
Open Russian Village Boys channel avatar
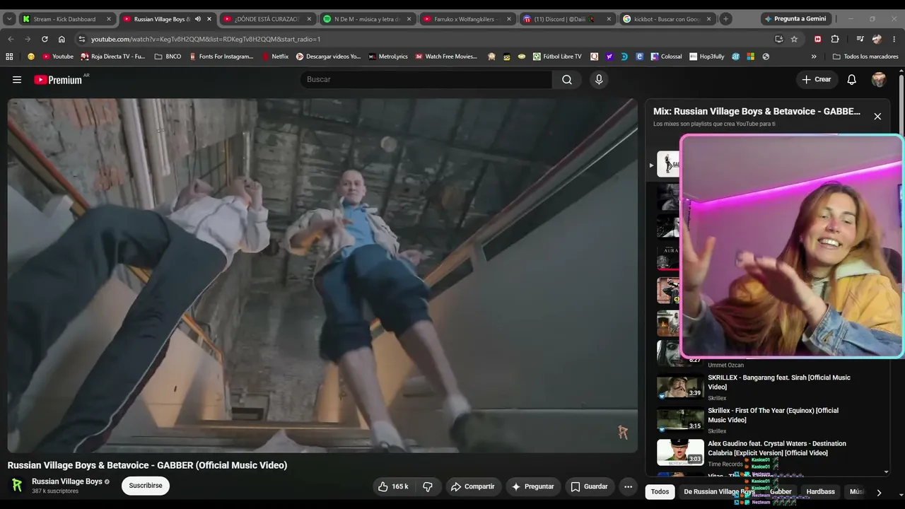coord(17,486)
